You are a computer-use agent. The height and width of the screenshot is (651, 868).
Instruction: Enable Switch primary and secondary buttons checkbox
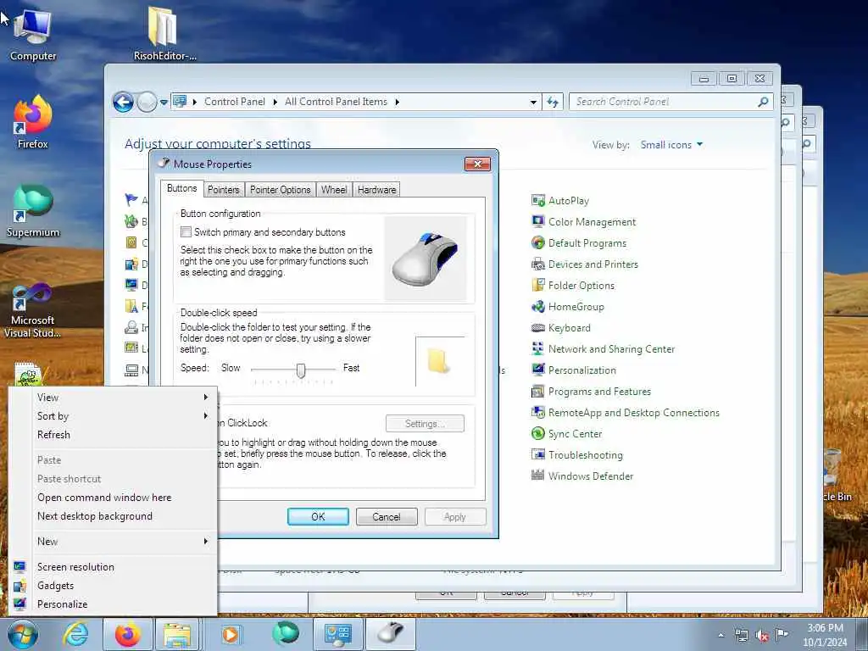point(186,232)
